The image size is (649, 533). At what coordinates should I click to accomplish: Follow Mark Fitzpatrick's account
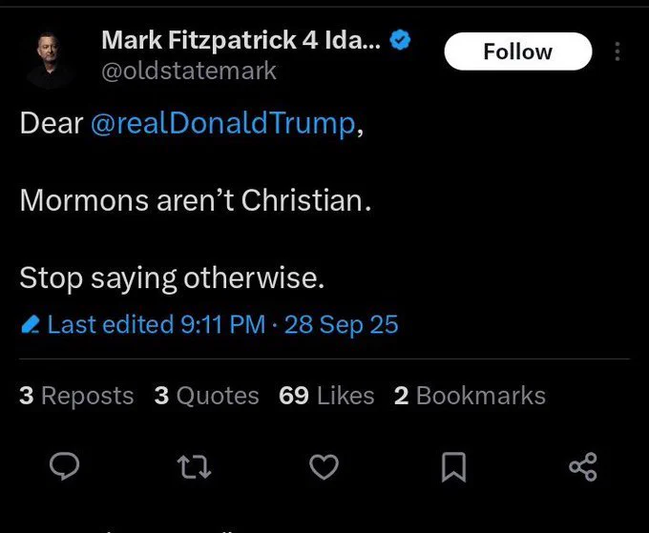[x=518, y=51]
